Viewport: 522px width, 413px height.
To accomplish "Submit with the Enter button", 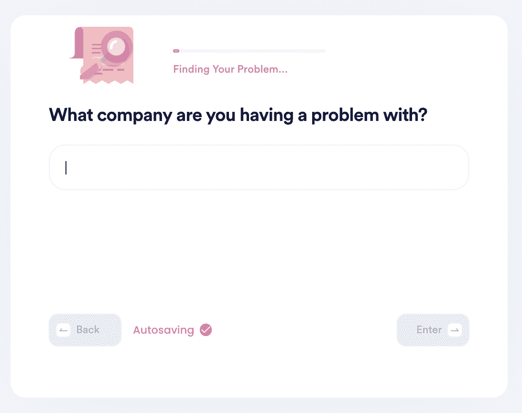I will coord(433,330).
